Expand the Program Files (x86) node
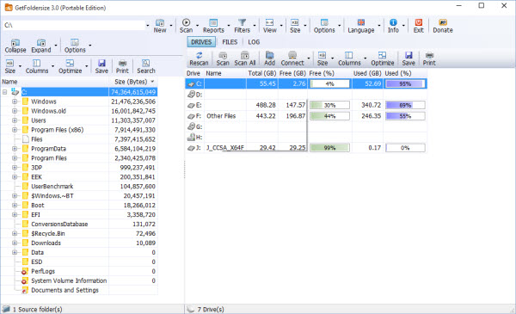Screen dimensions: 516x314 [x=15, y=130]
